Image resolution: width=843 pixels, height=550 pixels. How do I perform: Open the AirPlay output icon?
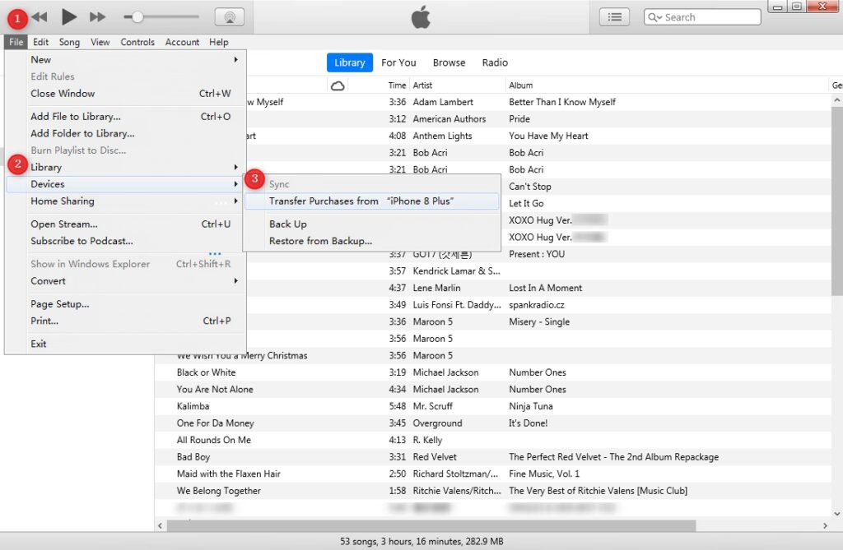pos(229,17)
